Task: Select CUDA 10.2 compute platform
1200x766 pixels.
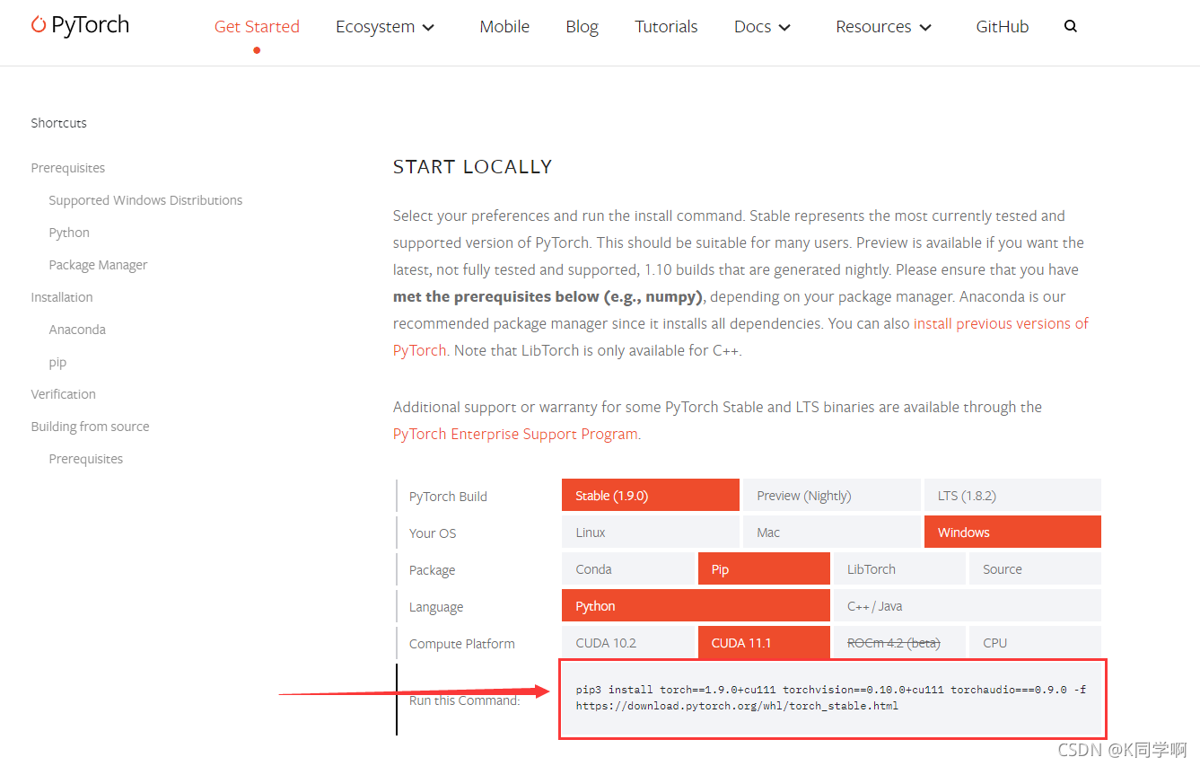Action: (628, 642)
